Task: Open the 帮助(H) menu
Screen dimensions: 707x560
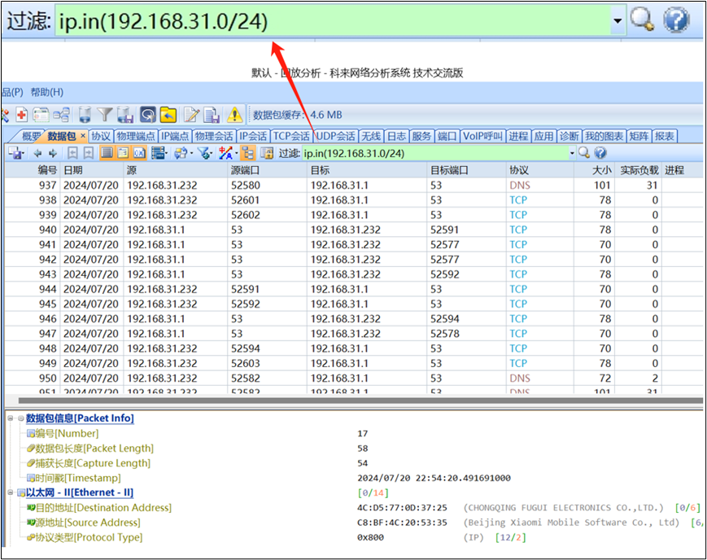Action: coord(46,92)
